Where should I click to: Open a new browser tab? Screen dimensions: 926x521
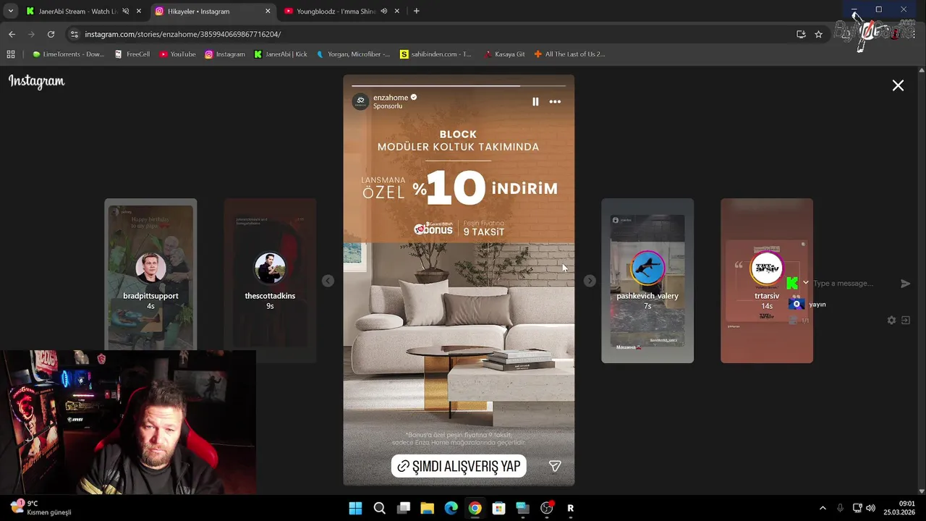pos(416,12)
